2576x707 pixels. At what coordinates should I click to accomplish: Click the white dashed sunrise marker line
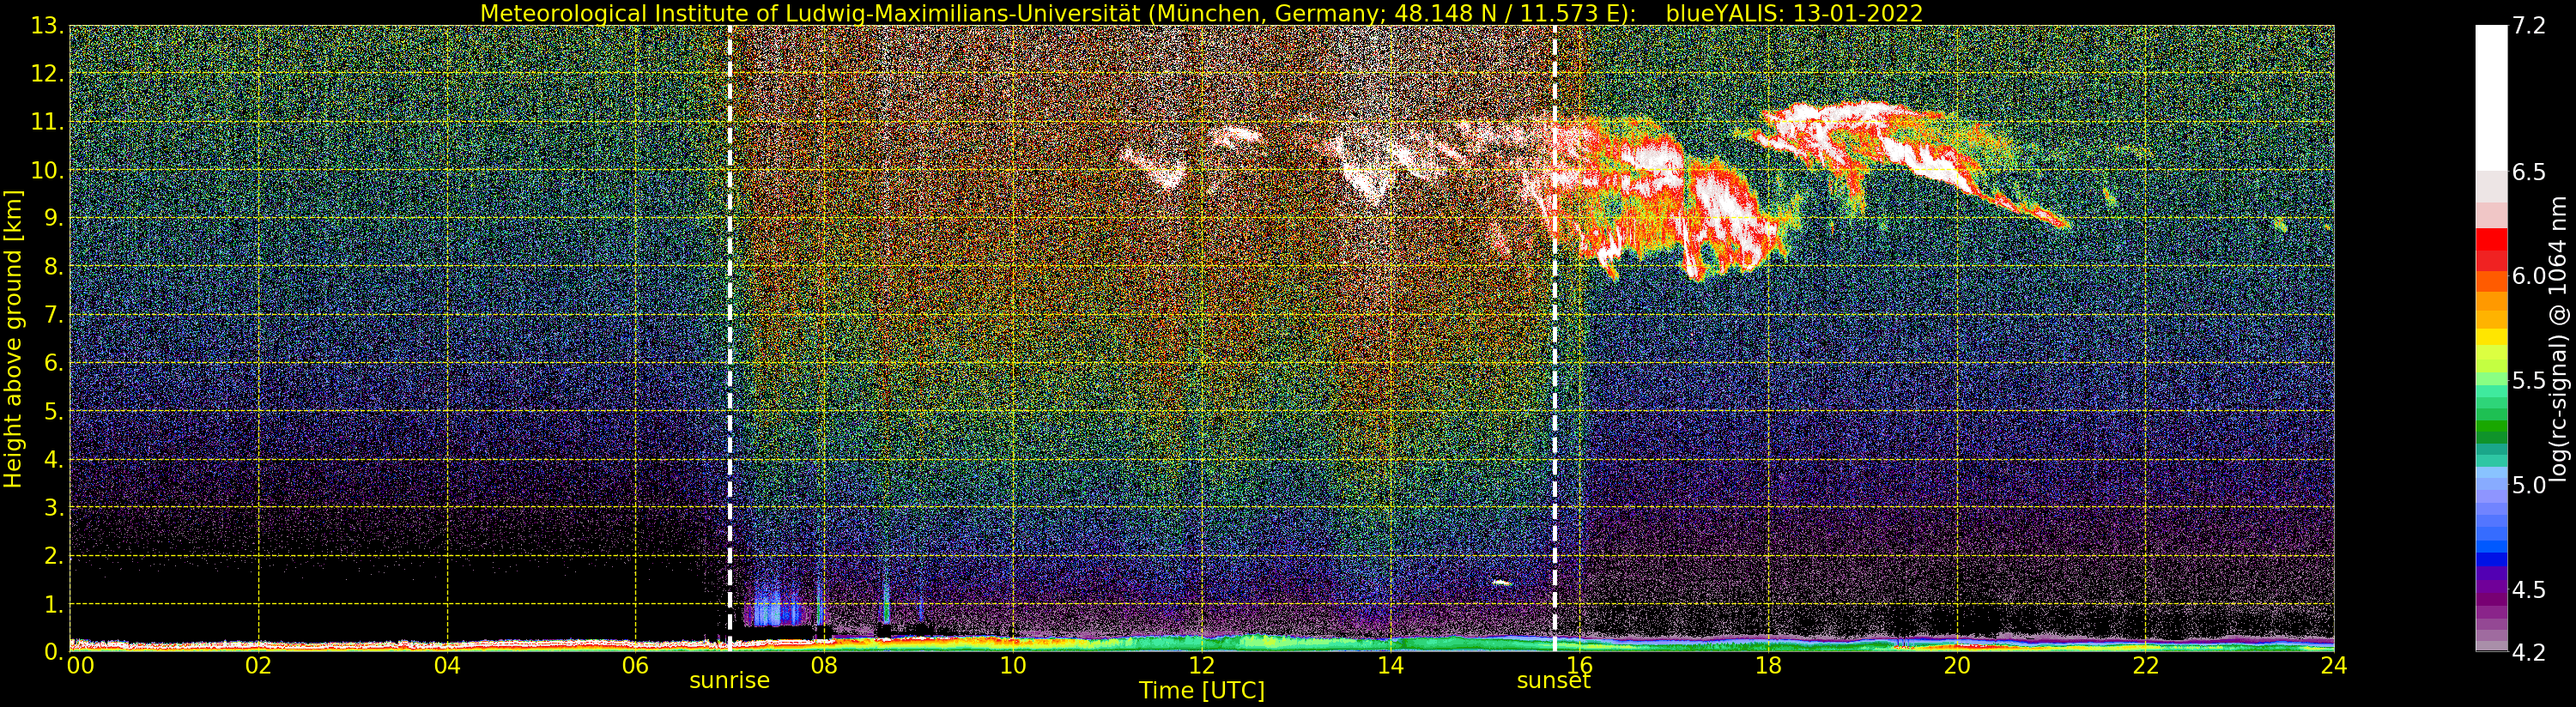pyautogui.click(x=730, y=338)
